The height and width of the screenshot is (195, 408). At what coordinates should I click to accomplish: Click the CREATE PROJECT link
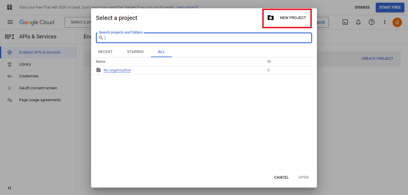[377, 59]
